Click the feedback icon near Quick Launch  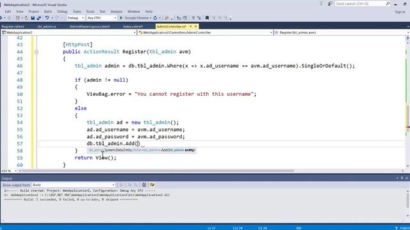330,4
